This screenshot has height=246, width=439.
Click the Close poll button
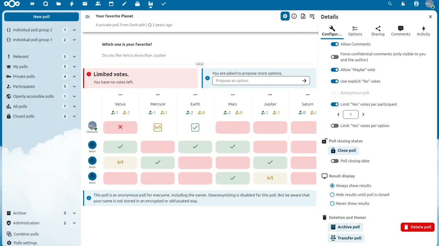click(x=343, y=151)
